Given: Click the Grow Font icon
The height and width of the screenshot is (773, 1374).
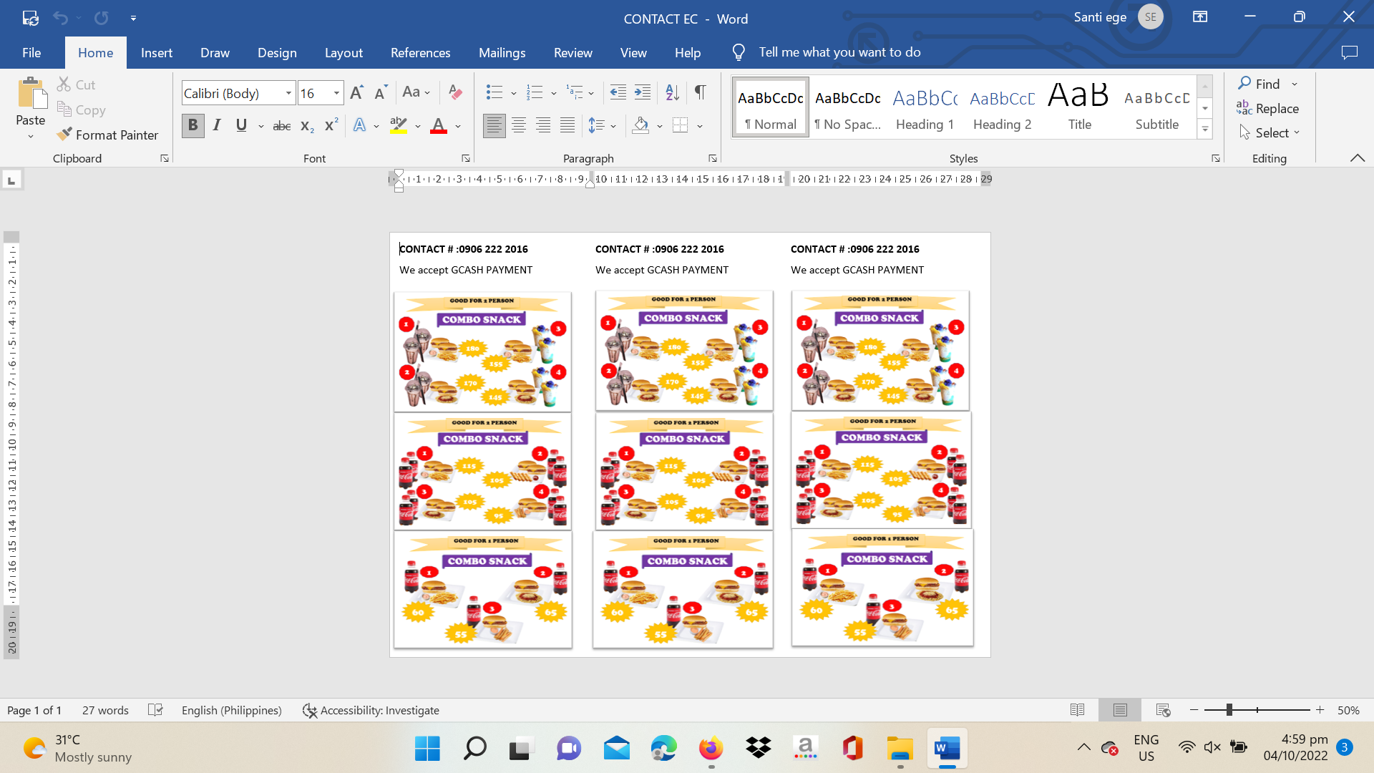Looking at the screenshot, I should 356,92.
